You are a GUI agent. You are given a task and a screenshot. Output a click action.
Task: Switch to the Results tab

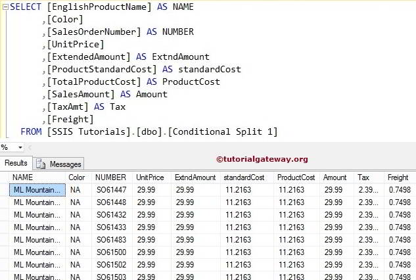pos(16,163)
